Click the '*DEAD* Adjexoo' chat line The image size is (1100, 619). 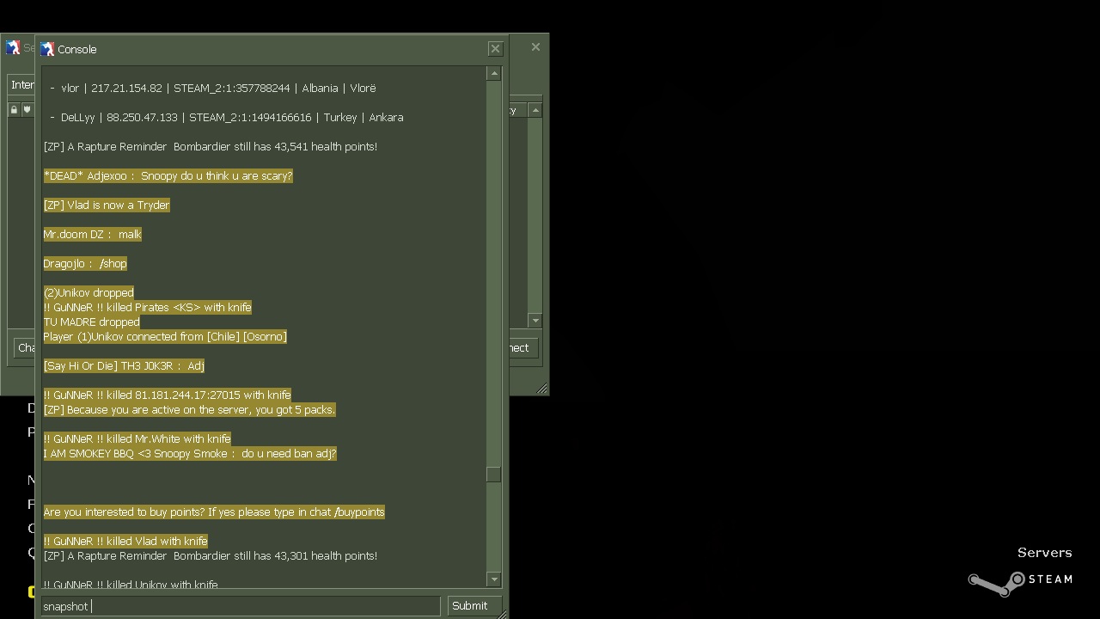[x=168, y=175]
